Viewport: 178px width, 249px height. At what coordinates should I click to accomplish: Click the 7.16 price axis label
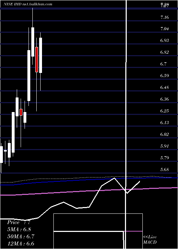(x=164, y=17)
